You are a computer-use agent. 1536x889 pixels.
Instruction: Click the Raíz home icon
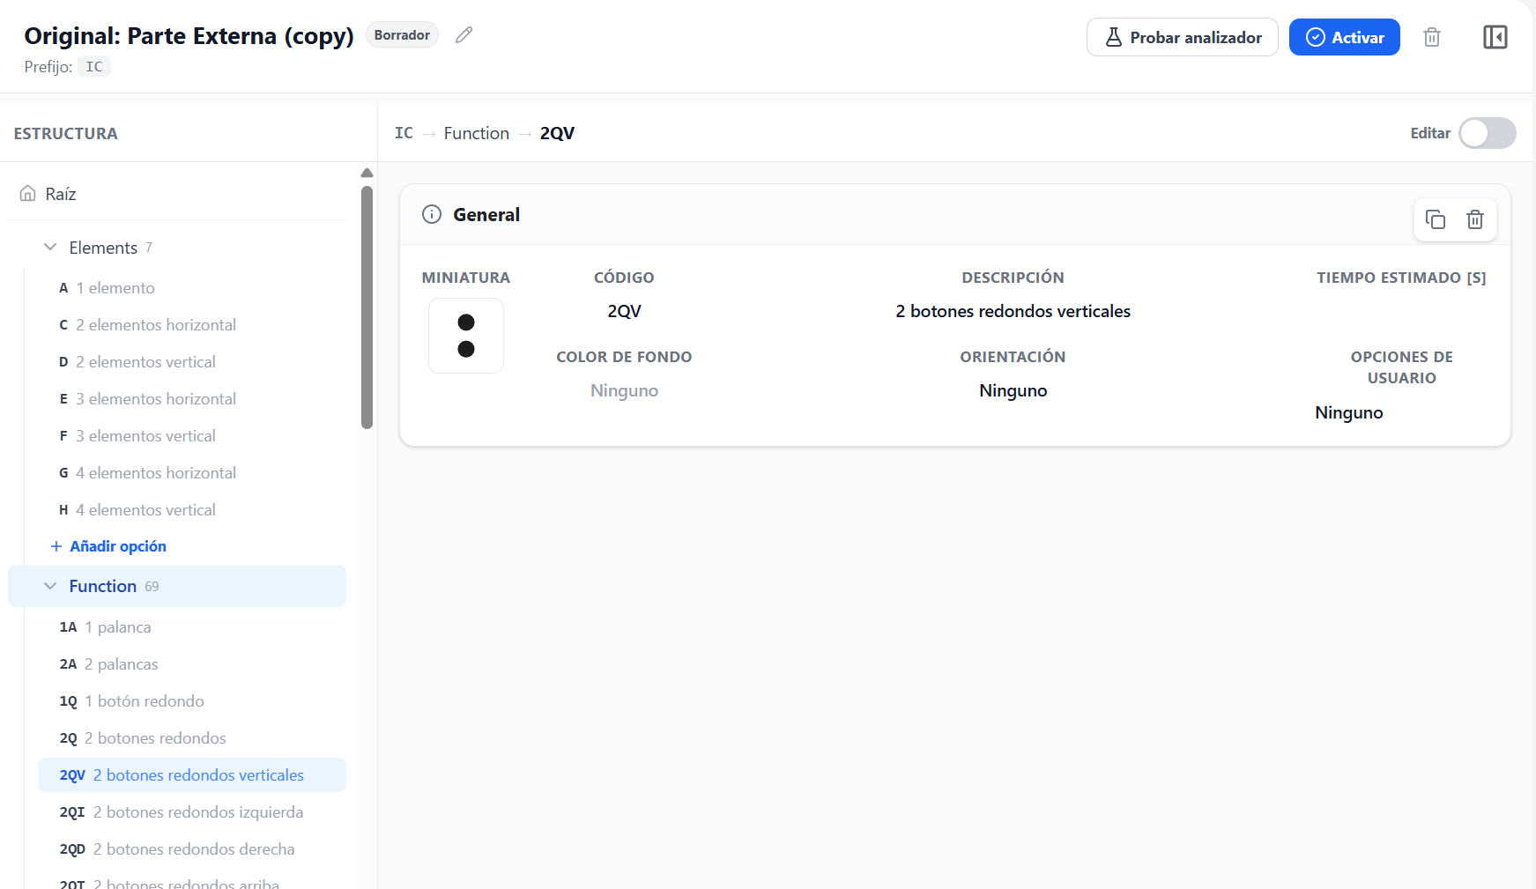(28, 194)
